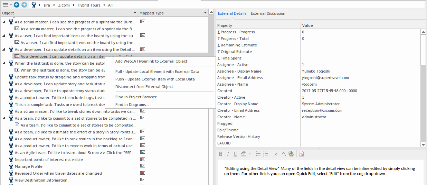Apply superscript formatting

pyautogui.click(x=276, y=154)
